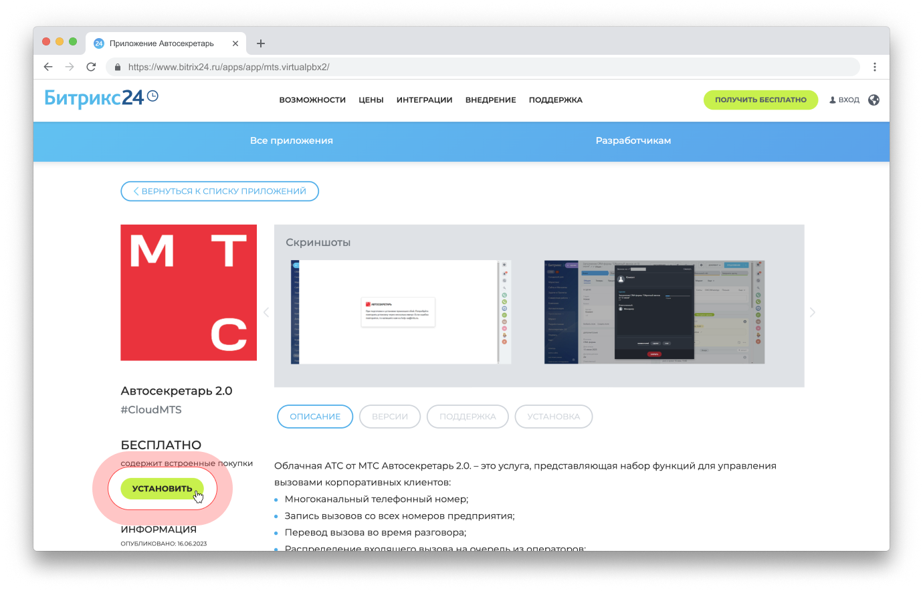Go back in the browser

48,67
